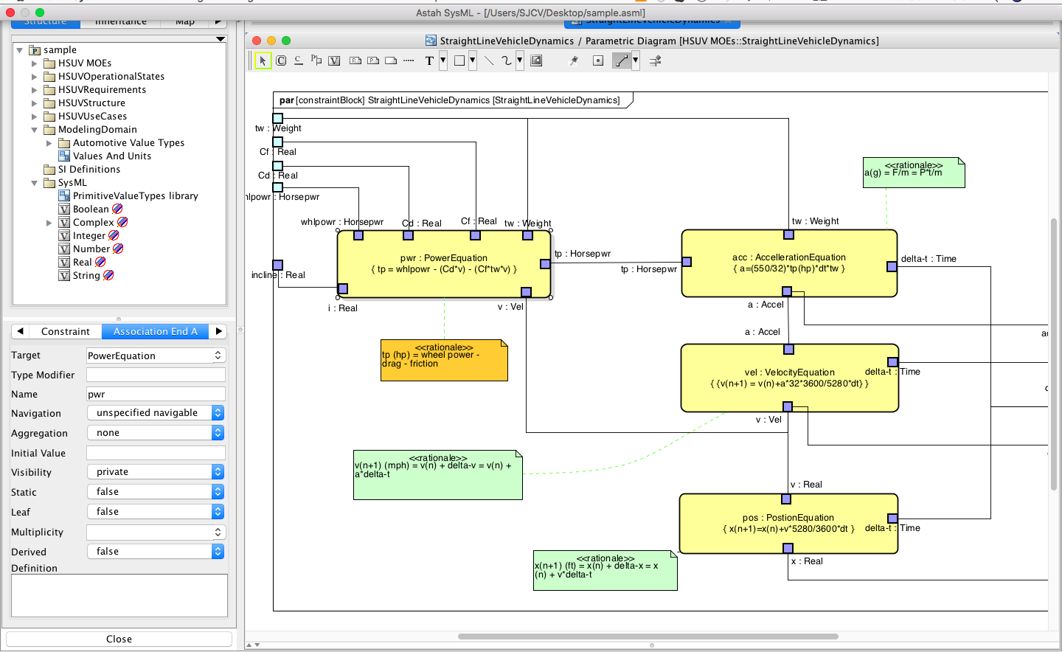
Task: Click the square-with-dot toolbar icon
Action: click(598, 60)
